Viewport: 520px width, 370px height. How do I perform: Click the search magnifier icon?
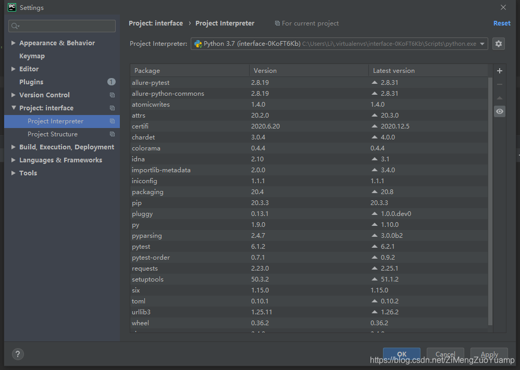pos(15,26)
